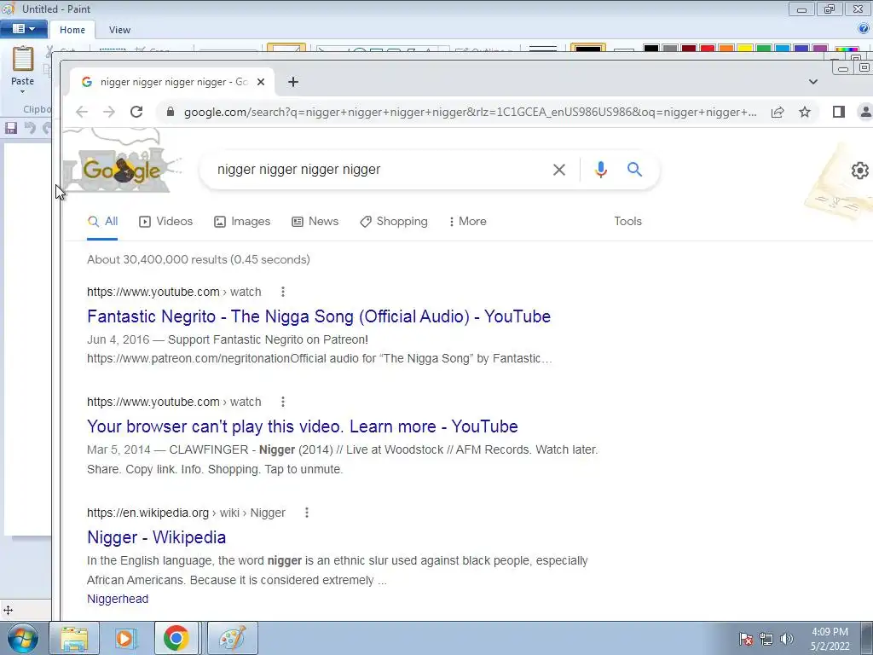The height and width of the screenshot is (655, 873).
Task: Click the google.com address bar URL
Action: click(471, 112)
